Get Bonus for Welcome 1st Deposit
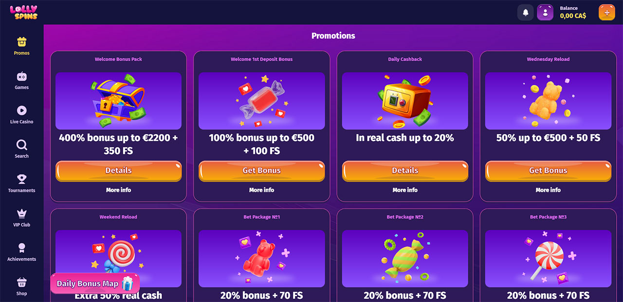623x302 pixels. (x=261, y=171)
